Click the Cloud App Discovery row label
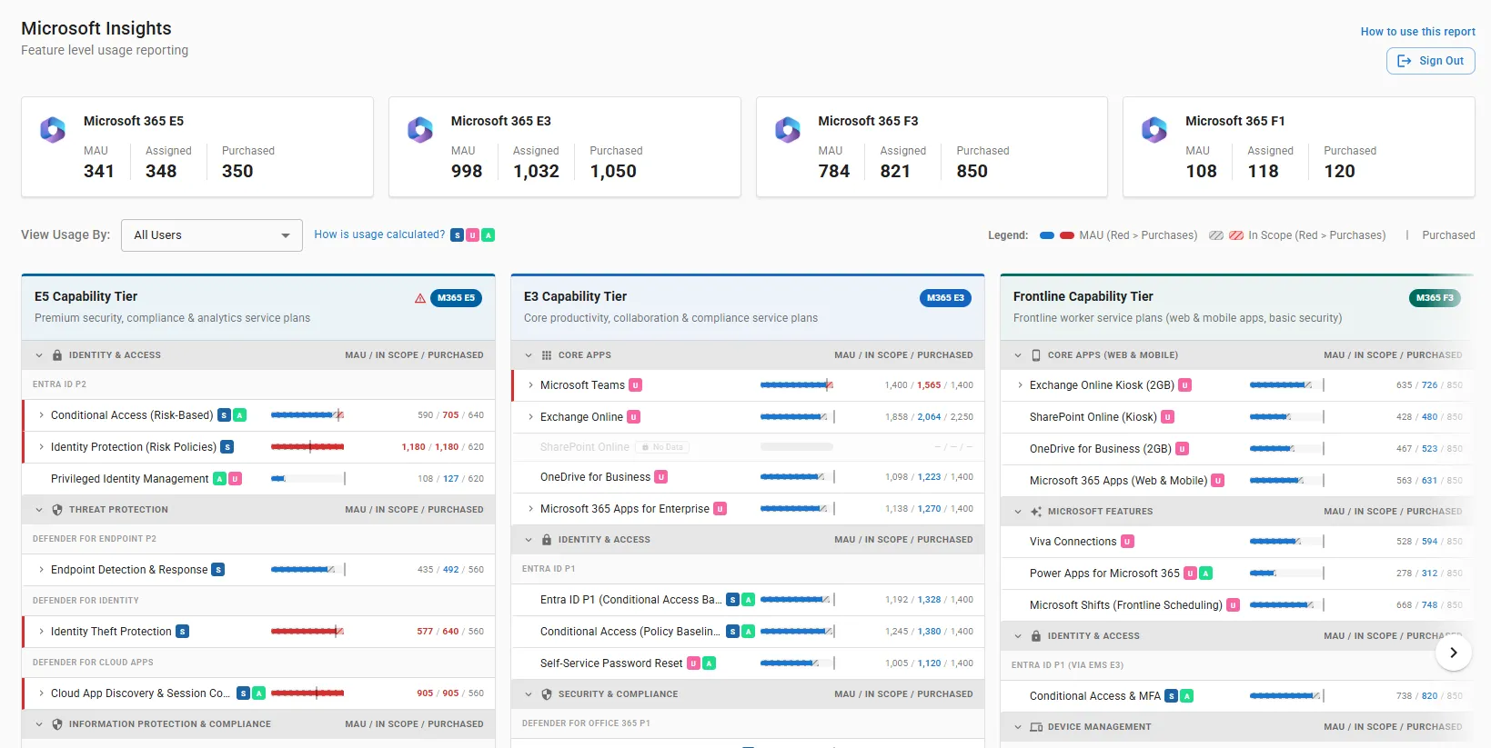 (141, 693)
